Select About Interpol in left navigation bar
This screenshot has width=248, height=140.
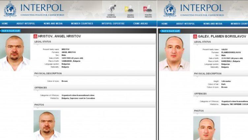[x=25, y=23]
